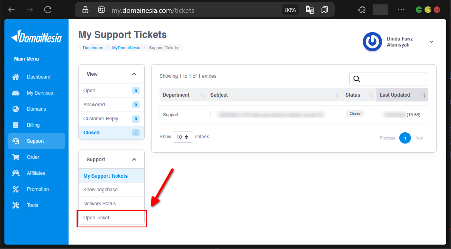Image resolution: width=451 pixels, height=249 pixels.
Task: Go to Domains menu item
Action: tap(36, 109)
